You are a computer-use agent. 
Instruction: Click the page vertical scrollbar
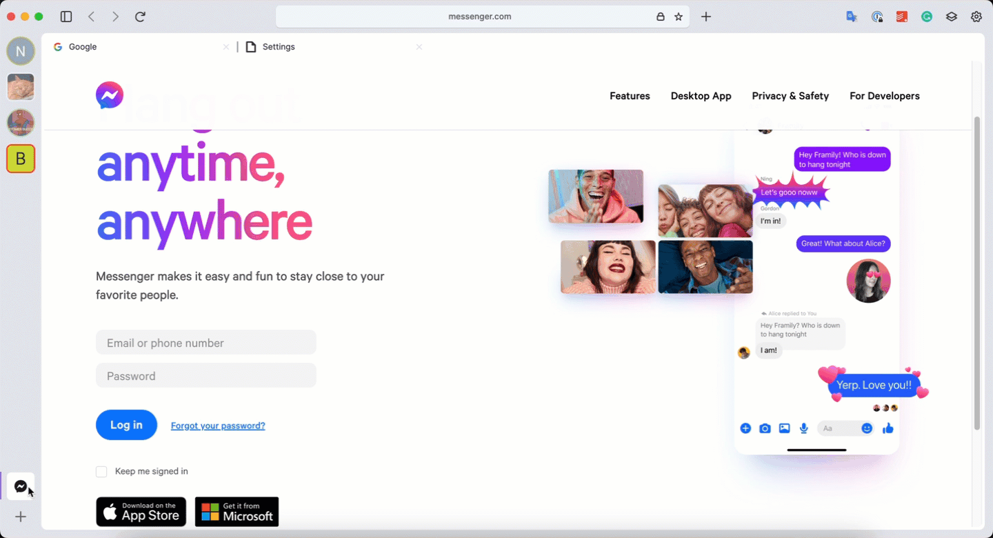coord(976,274)
